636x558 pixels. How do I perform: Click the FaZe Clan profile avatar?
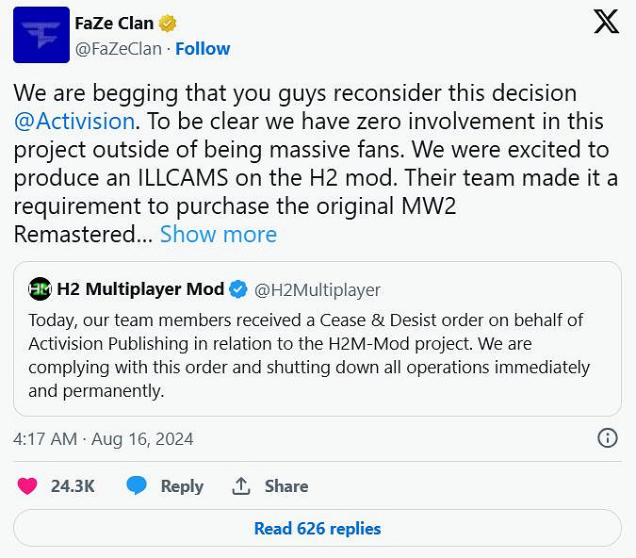click(41, 35)
